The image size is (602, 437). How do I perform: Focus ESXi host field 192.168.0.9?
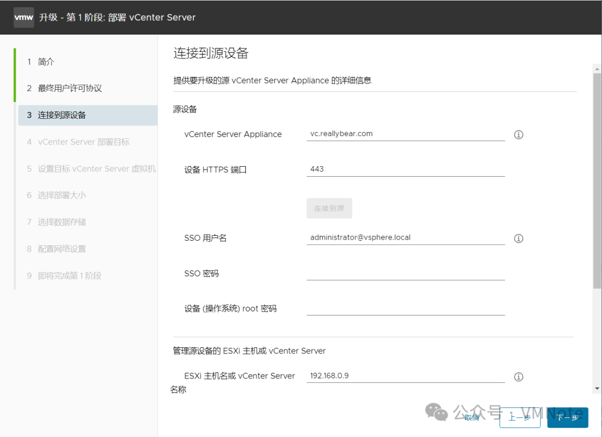point(405,376)
